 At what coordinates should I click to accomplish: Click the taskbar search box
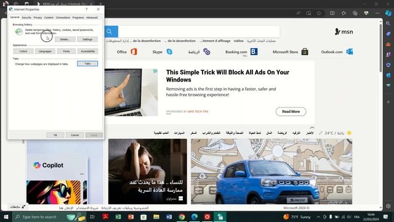[x=49, y=216]
